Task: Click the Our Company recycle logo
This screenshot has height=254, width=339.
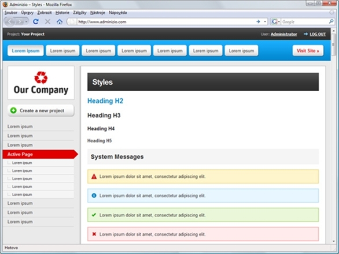Action: 41,77
